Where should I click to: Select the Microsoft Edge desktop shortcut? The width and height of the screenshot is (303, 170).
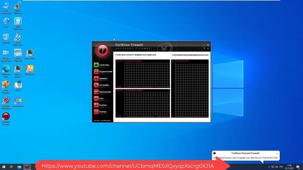point(6,71)
